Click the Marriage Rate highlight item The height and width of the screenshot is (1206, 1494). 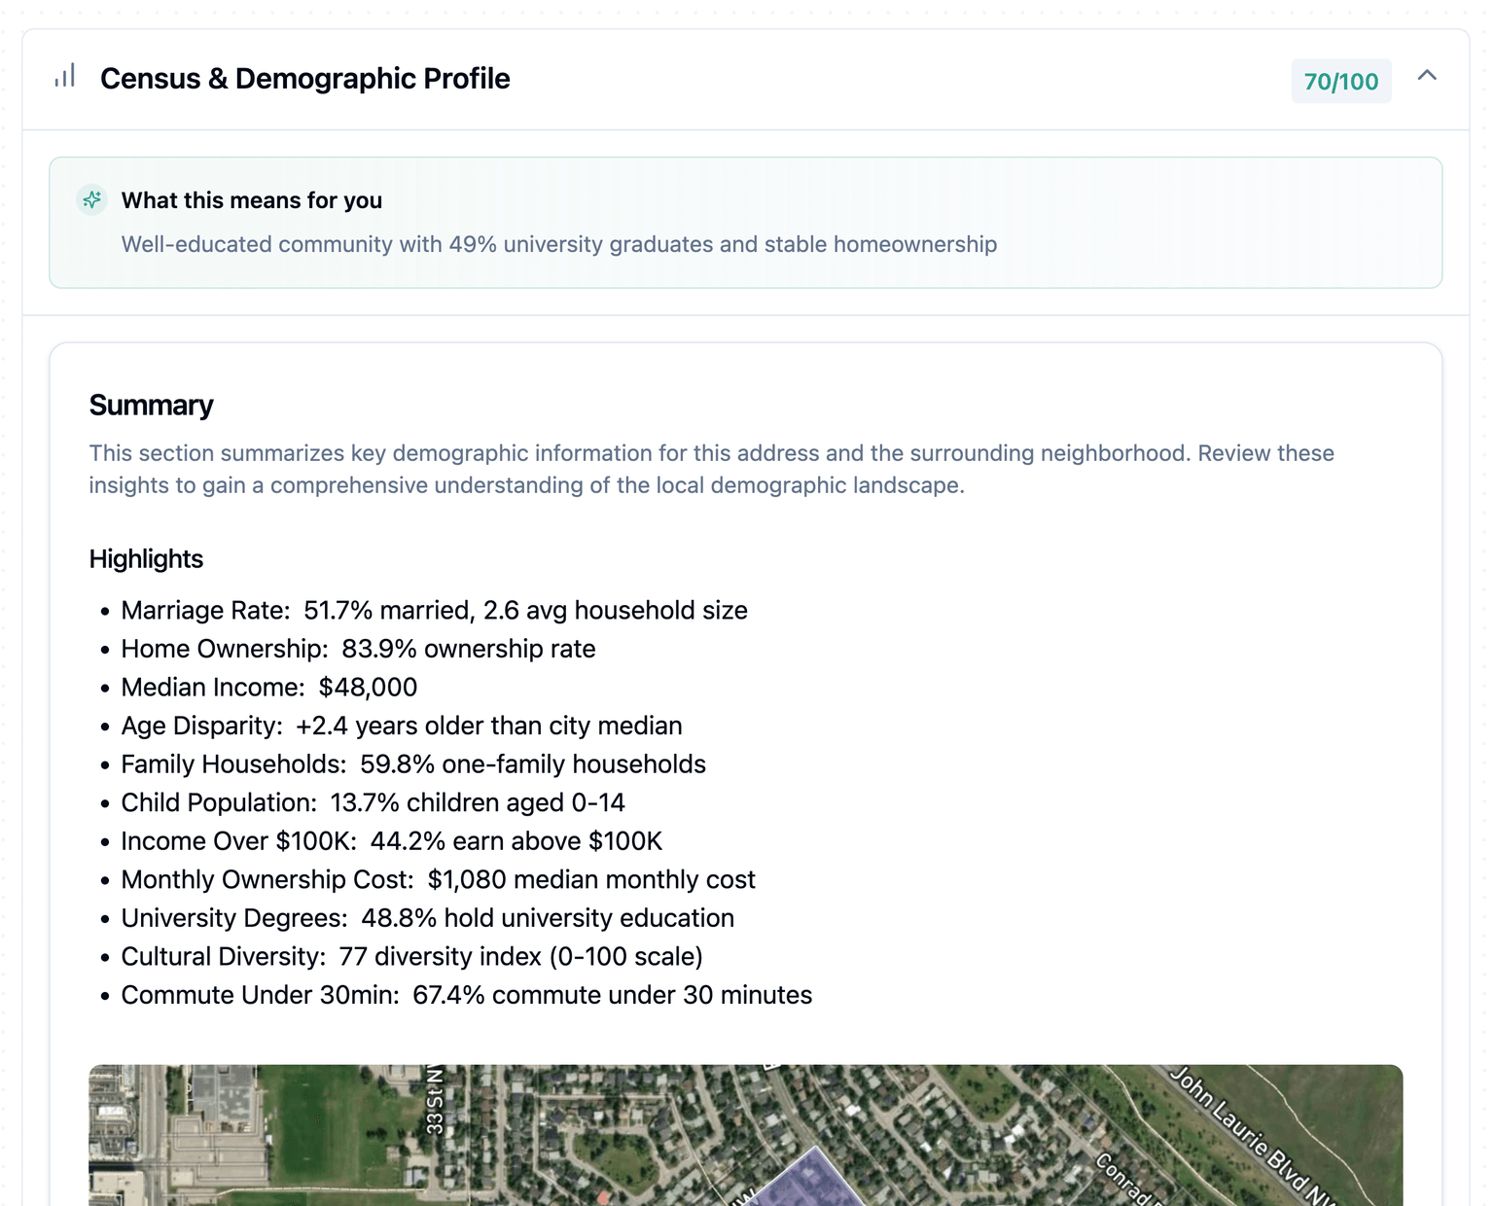[434, 611]
